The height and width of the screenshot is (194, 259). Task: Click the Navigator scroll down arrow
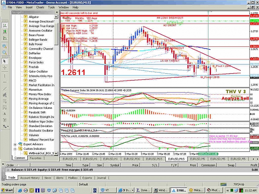(56, 153)
